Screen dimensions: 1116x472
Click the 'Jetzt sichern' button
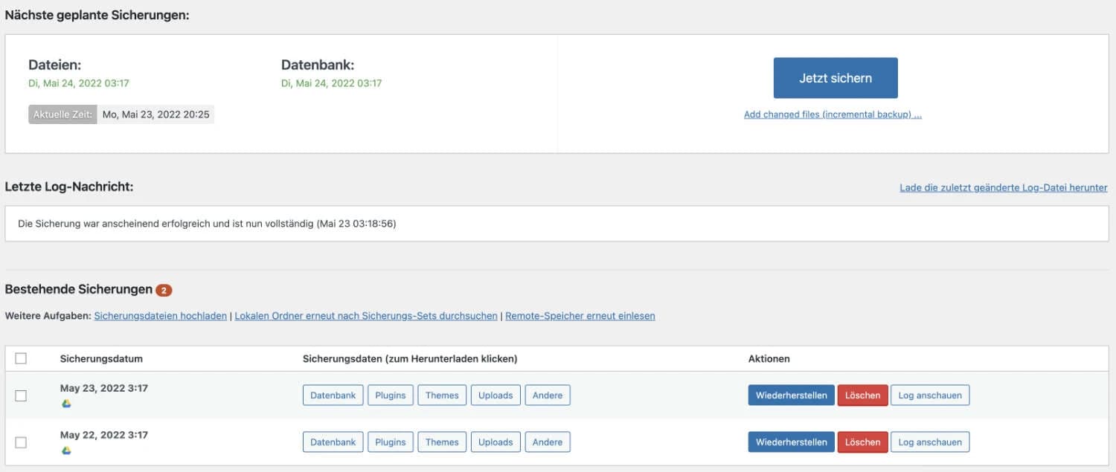(835, 77)
